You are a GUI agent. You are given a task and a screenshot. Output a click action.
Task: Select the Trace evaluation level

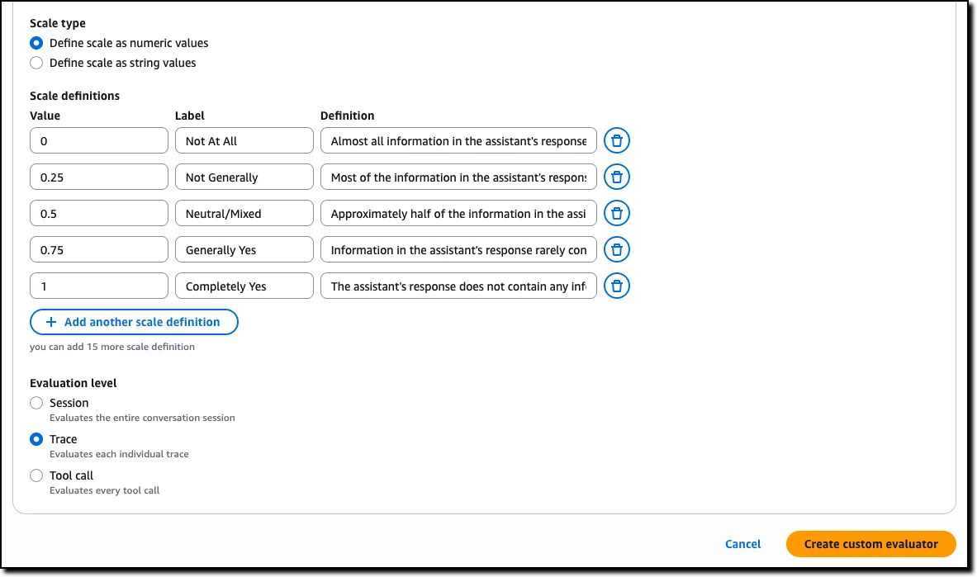click(36, 439)
